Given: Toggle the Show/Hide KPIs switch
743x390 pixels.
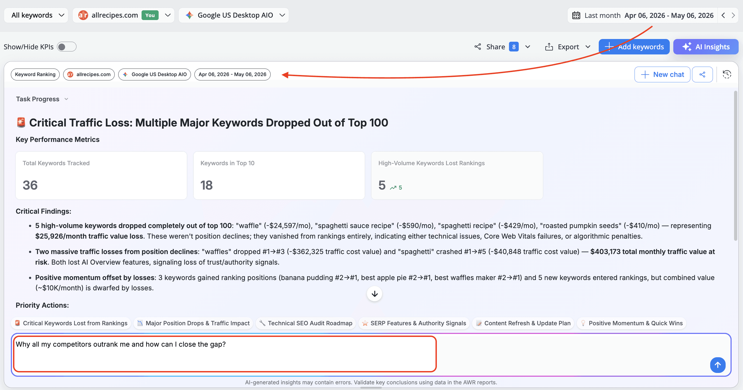Looking at the screenshot, I should [x=67, y=47].
